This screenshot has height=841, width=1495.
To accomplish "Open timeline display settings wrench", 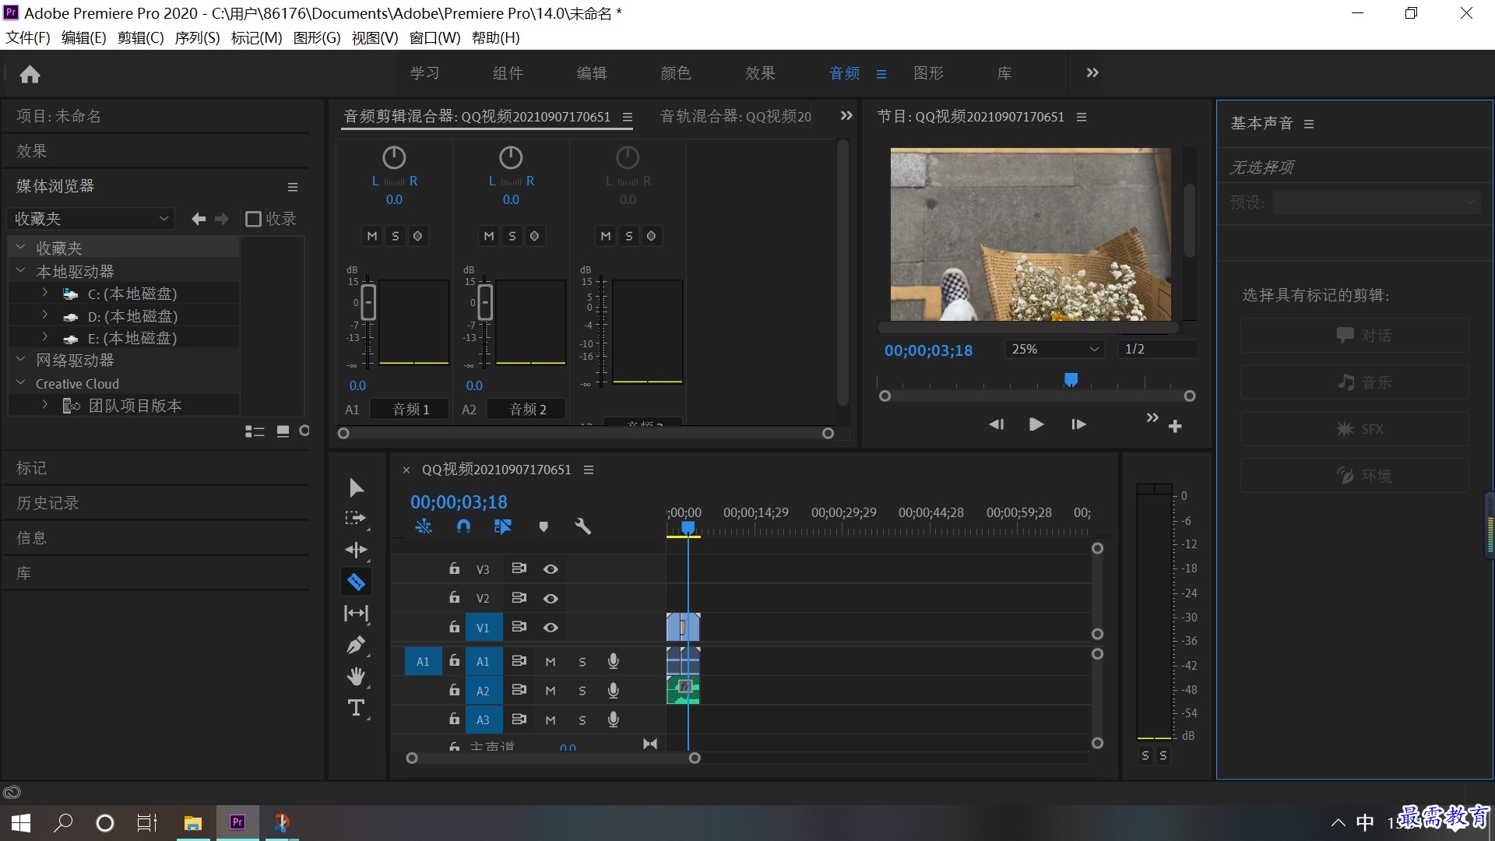I will pyautogui.click(x=582, y=526).
